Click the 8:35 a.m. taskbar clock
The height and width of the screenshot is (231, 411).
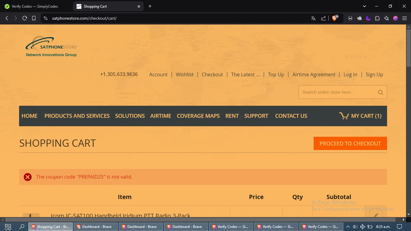383,227
